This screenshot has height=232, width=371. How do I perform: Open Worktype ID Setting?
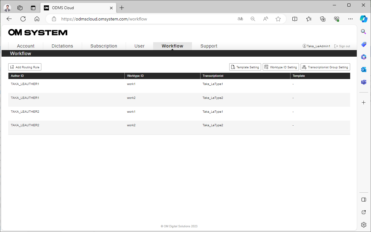[x=281, y=67]
